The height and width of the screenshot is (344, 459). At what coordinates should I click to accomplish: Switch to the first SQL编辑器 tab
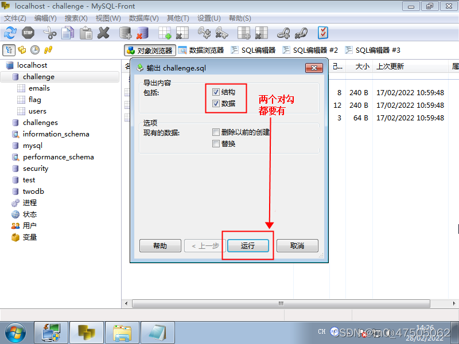click(x=253, y=50)
